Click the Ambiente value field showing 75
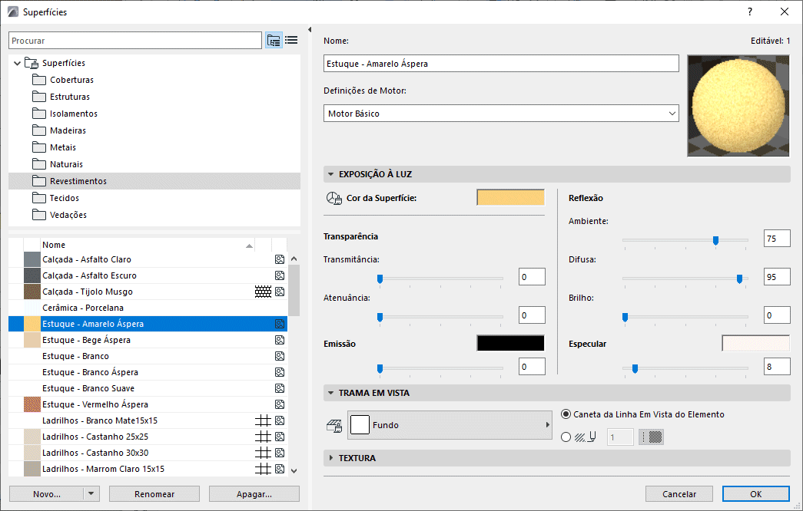Screen dimensions: 803x511 click(777, 239)
